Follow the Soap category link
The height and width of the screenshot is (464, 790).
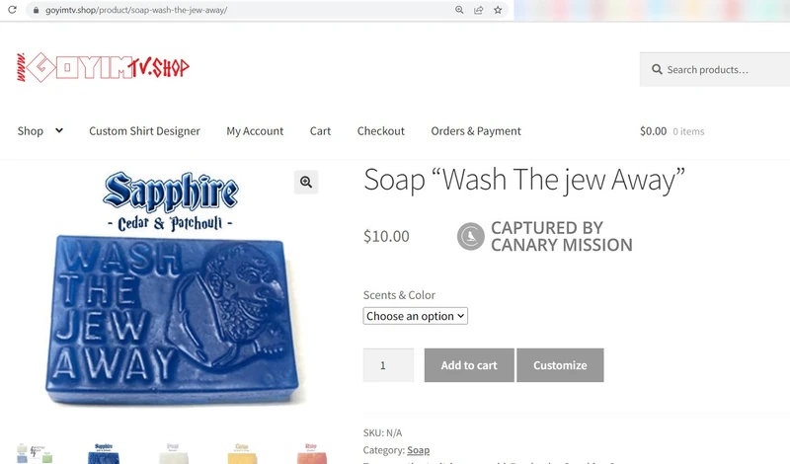pyautogui.click(x=418, y=450)
